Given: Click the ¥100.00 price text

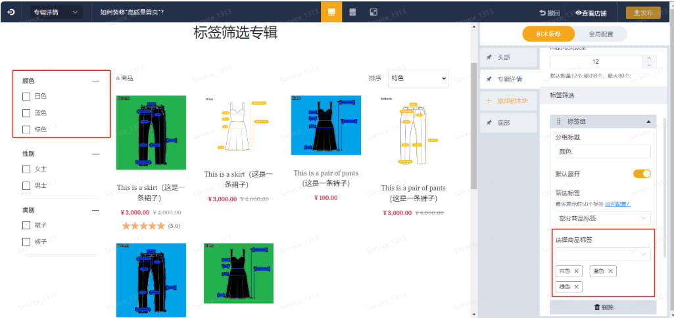Looking at the screenshot, I should (326, 198).
